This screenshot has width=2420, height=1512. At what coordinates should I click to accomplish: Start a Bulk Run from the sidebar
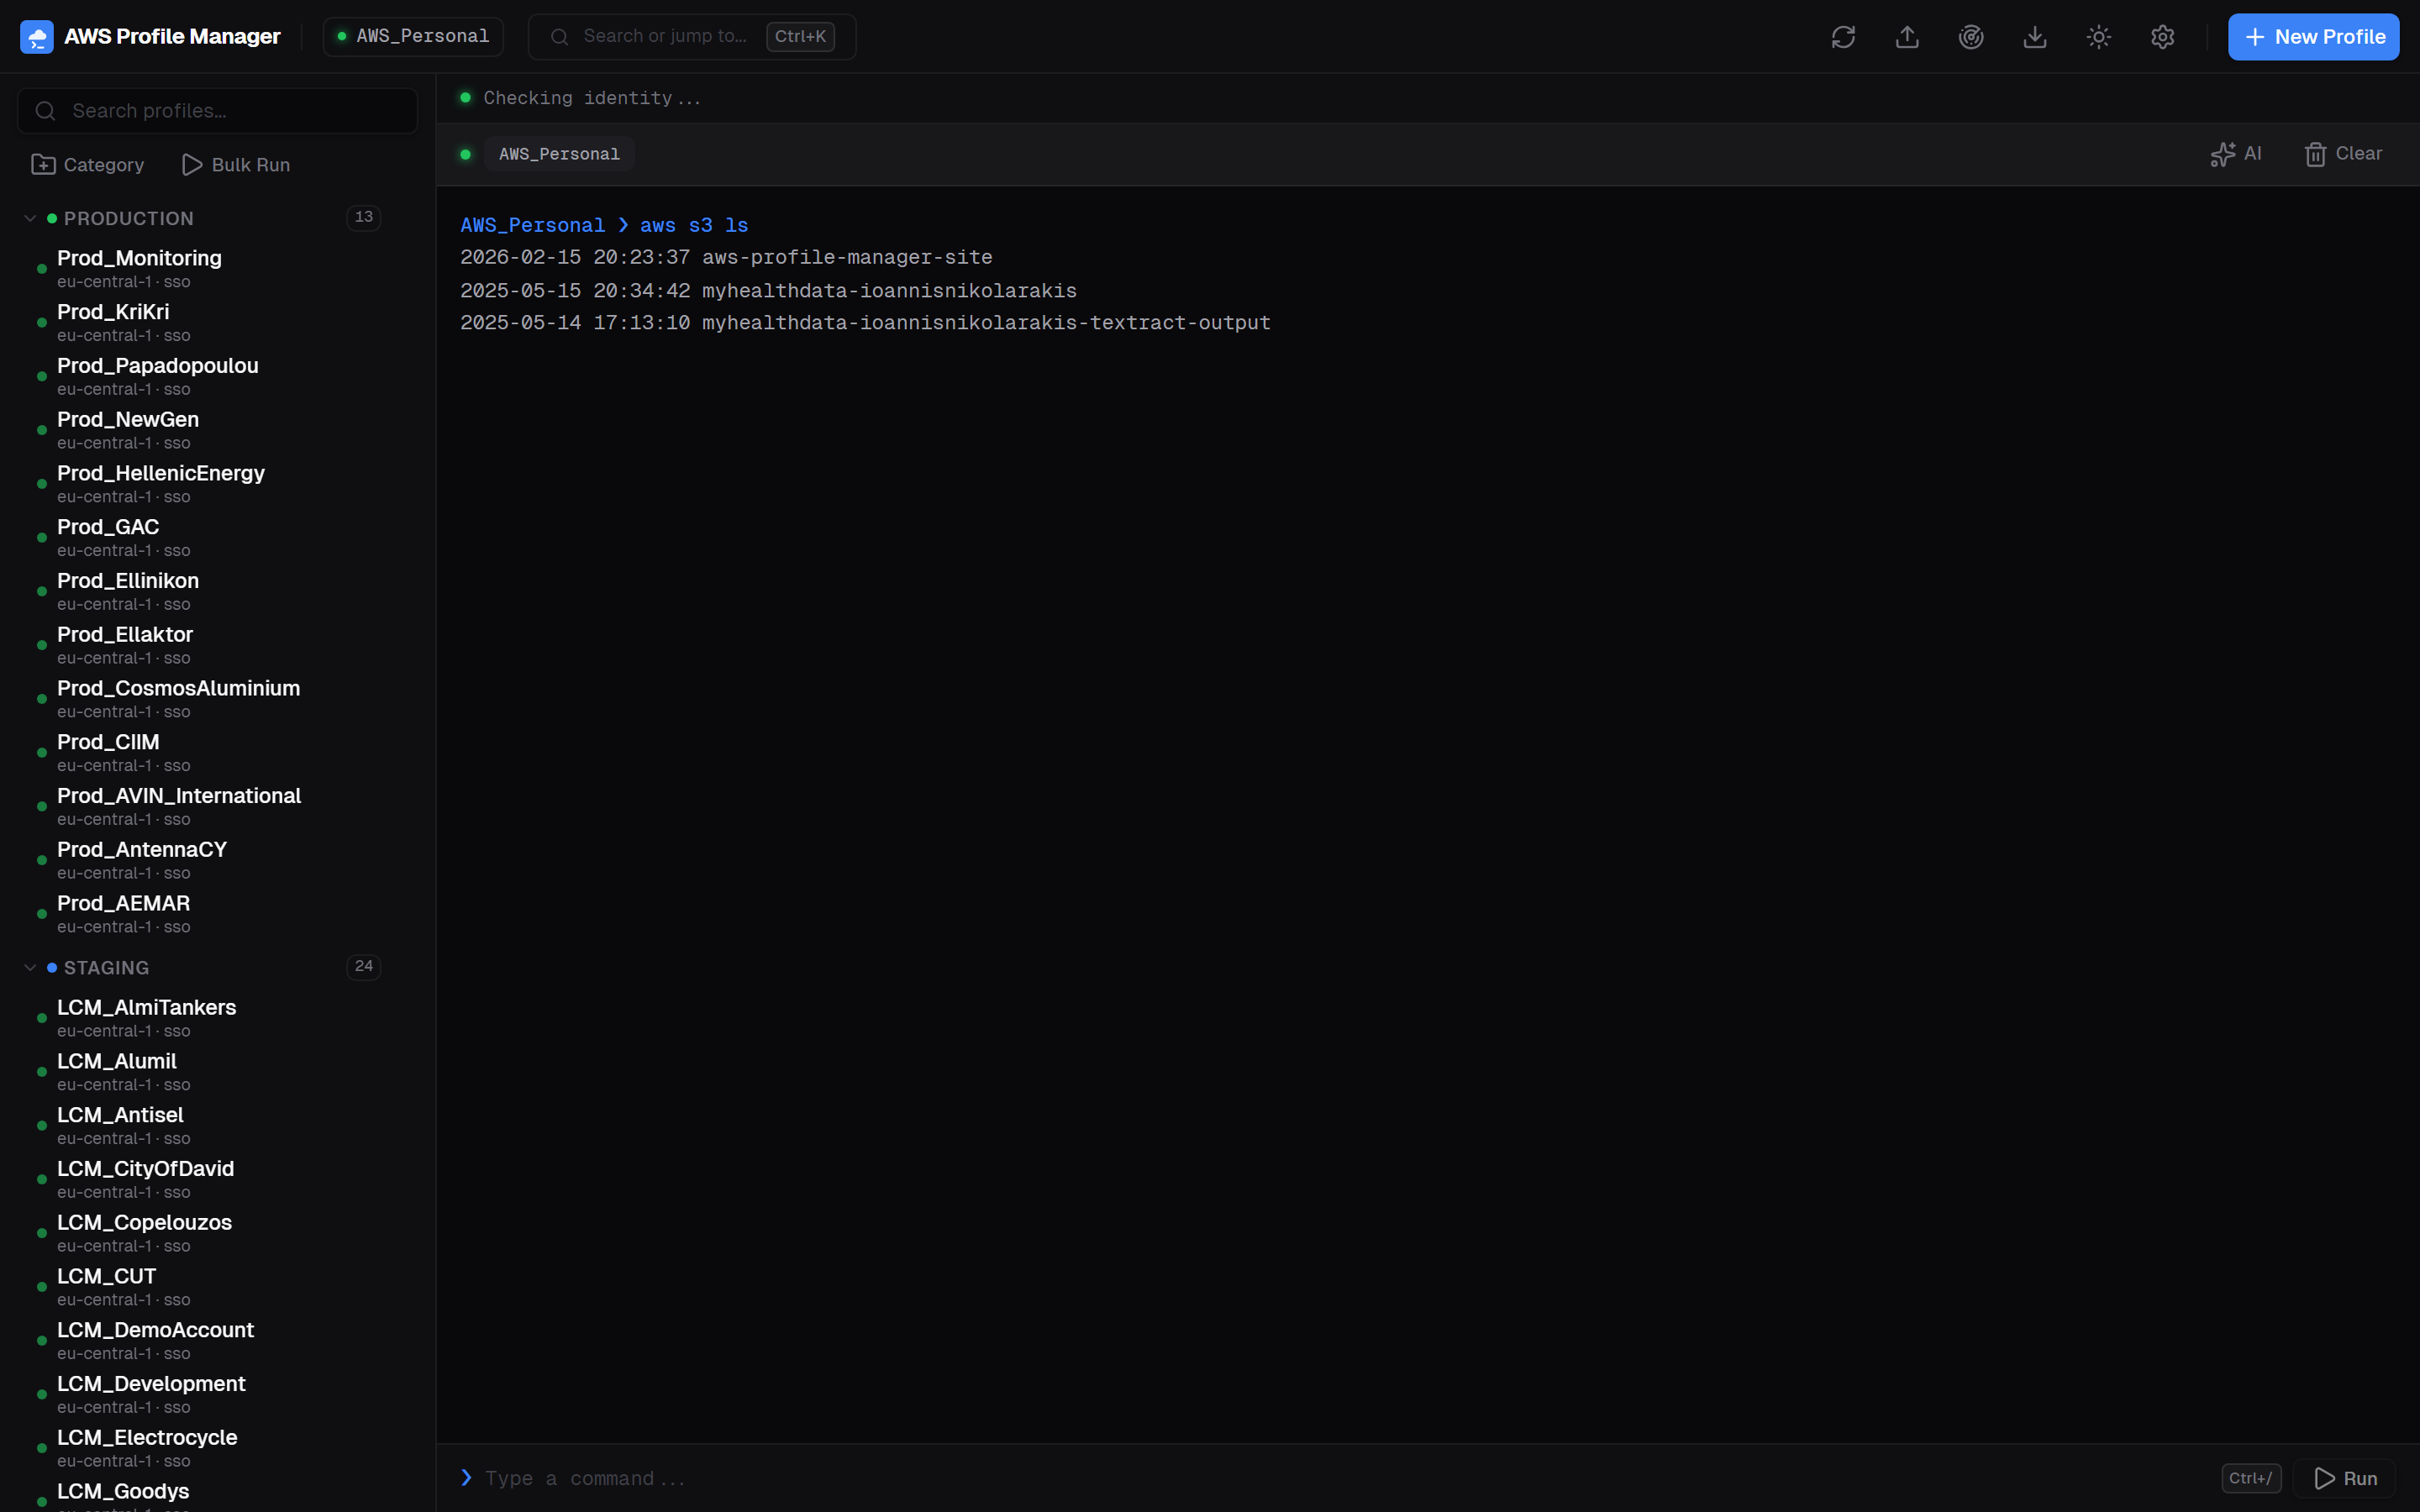[x=237, y=164]
